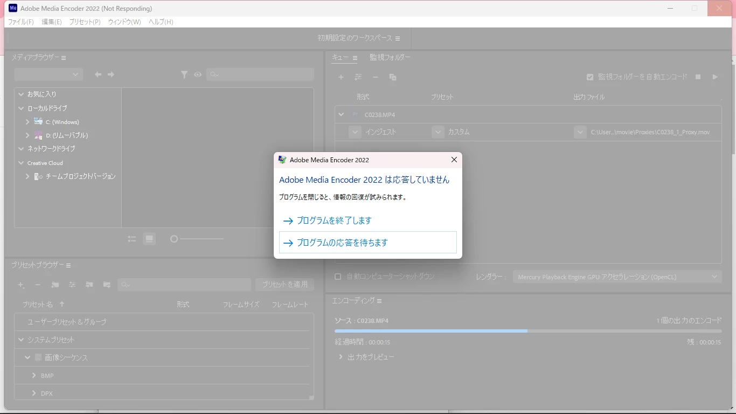
Task: Expand the D: (リムーバブル) drive node
Action: [27, 135]
